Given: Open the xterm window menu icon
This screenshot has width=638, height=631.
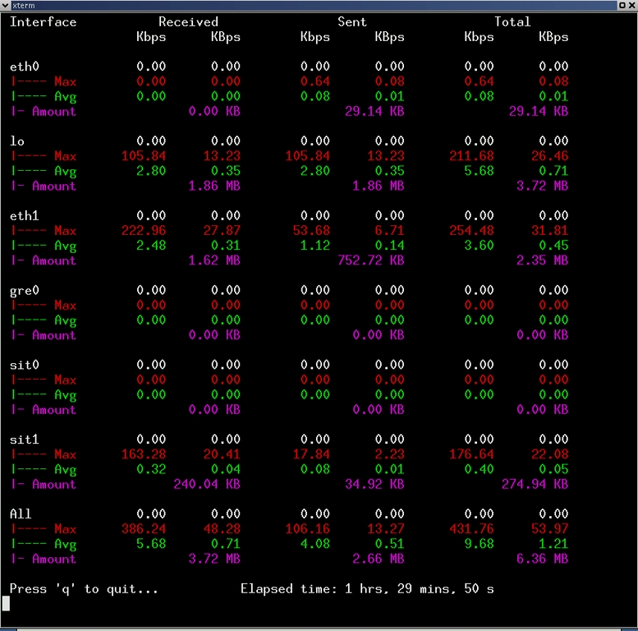Looking at the screenshot, I should pos(6,5).
